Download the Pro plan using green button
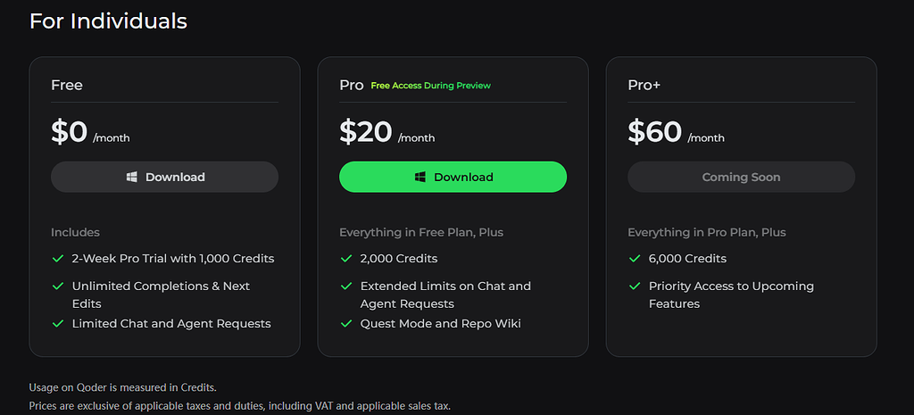 [453, 178]
